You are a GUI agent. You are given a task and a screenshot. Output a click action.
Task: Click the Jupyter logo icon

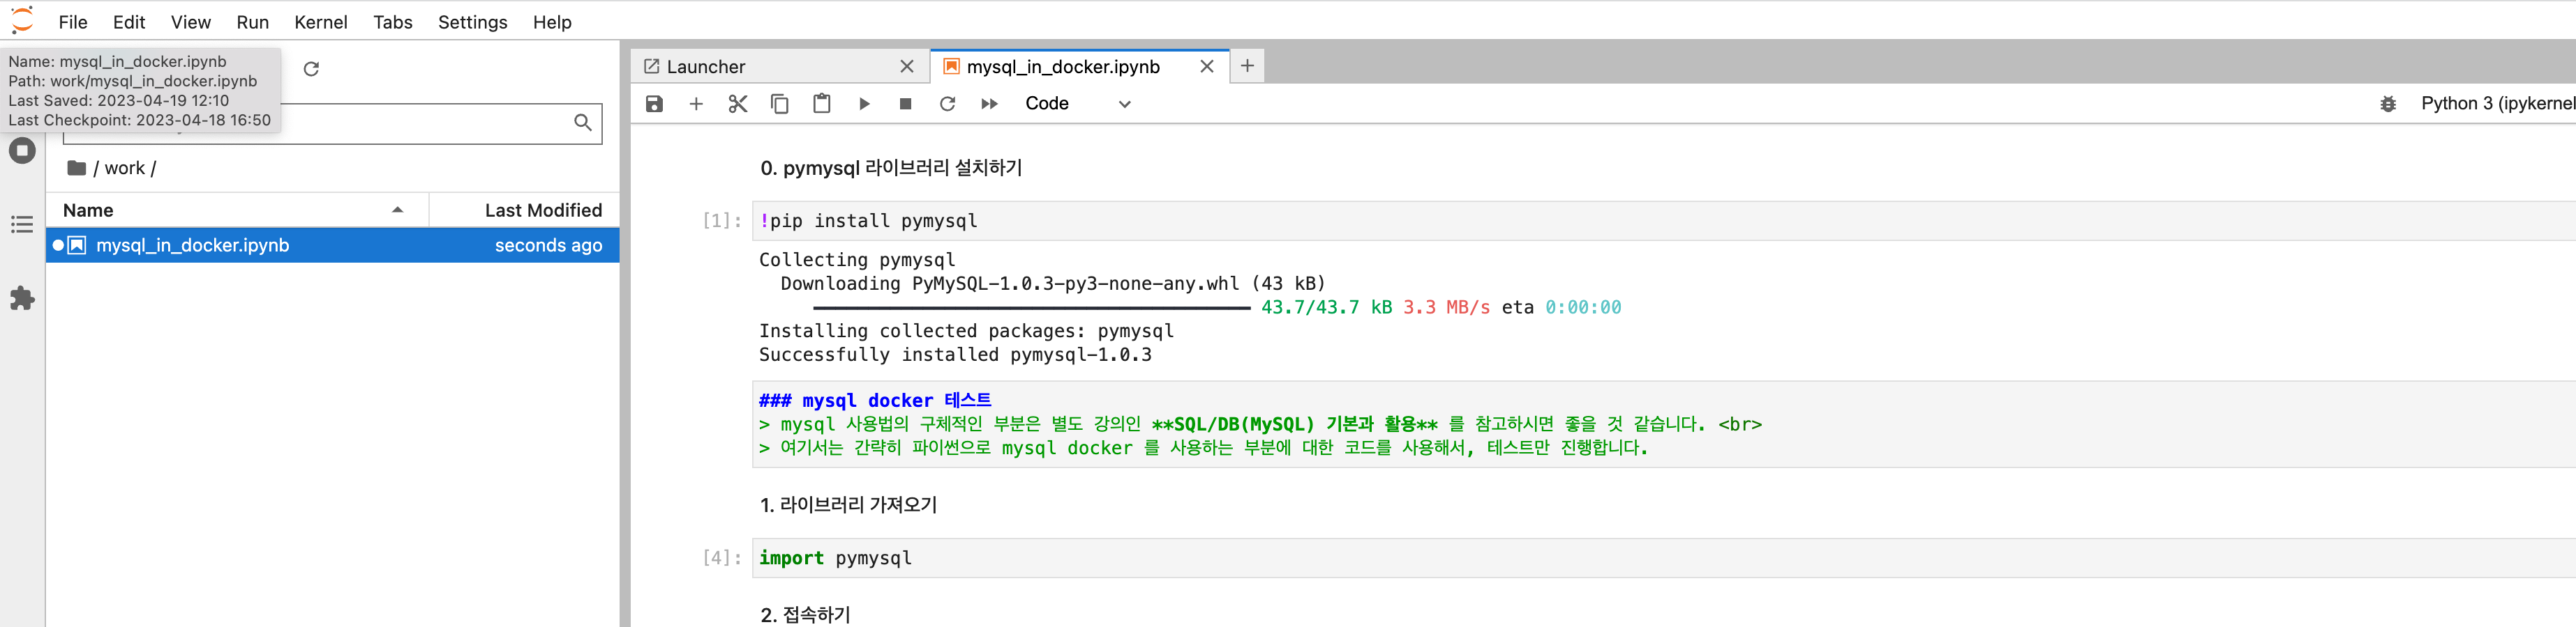[22, 20]
